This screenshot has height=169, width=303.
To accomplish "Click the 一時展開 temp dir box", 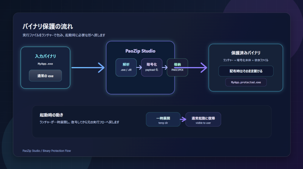I will click(163, 119).
